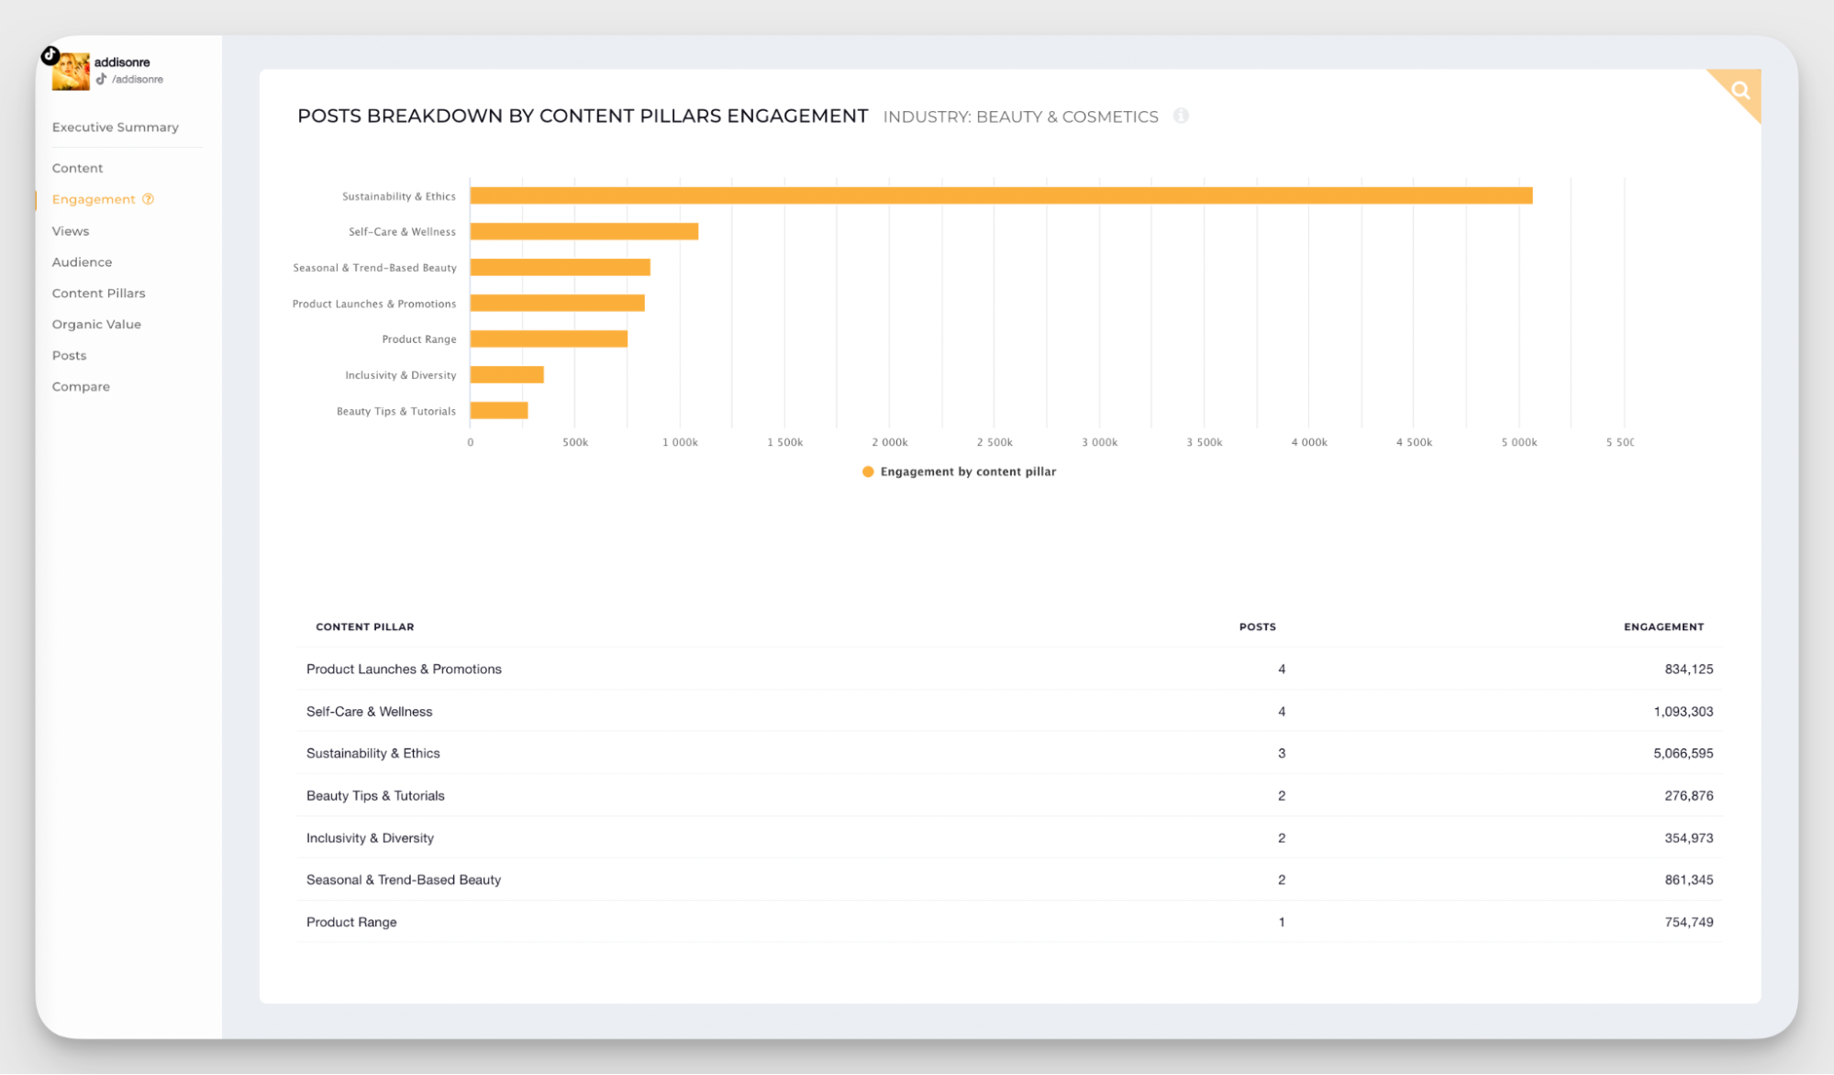
Task: Click the TikTok logo badge on the profile photo
Action: tap(50, 55)
